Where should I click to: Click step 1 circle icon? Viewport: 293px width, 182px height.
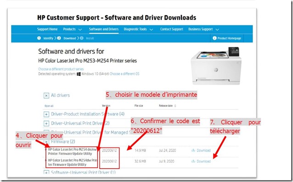tap(39, 38)
